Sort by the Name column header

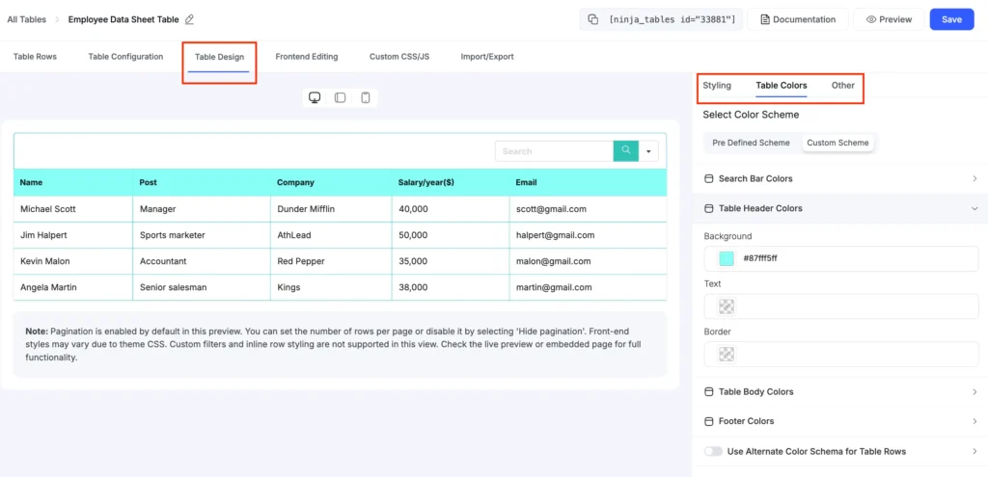point(73,182)
